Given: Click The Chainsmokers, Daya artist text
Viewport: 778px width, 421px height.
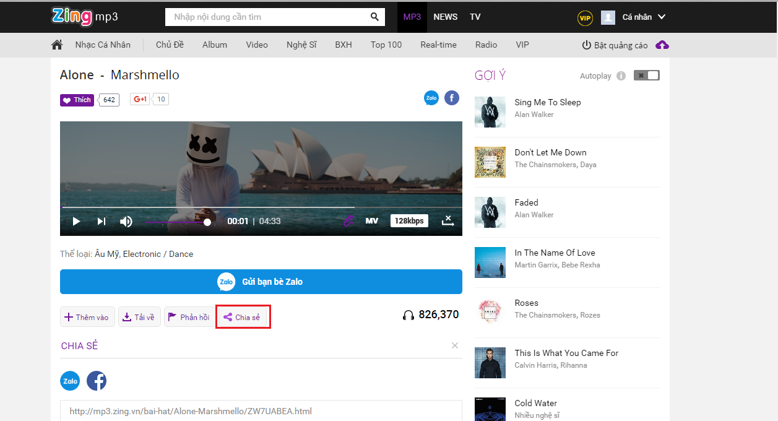Looking at the screenshot, I should click(x=556, y=165).
